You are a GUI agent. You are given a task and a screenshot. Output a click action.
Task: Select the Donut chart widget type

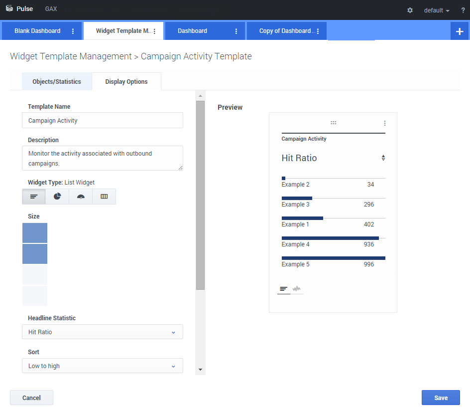click(x=57, y=197)
